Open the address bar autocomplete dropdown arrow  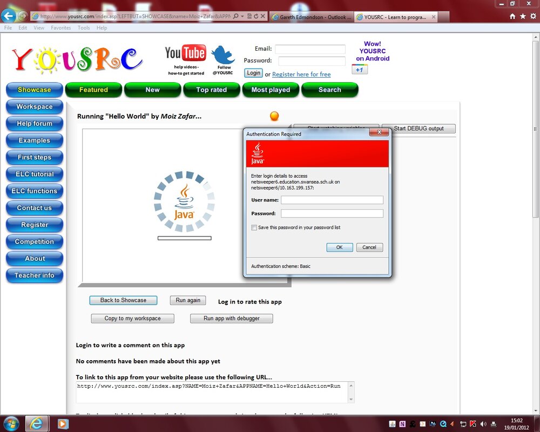(x=242, y=16)
